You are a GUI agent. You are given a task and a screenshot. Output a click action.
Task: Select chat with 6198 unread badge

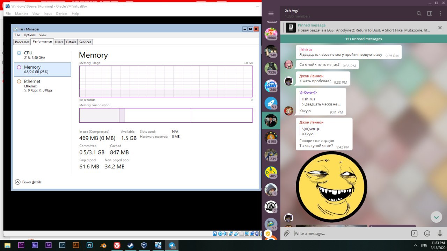click(271, 138)
